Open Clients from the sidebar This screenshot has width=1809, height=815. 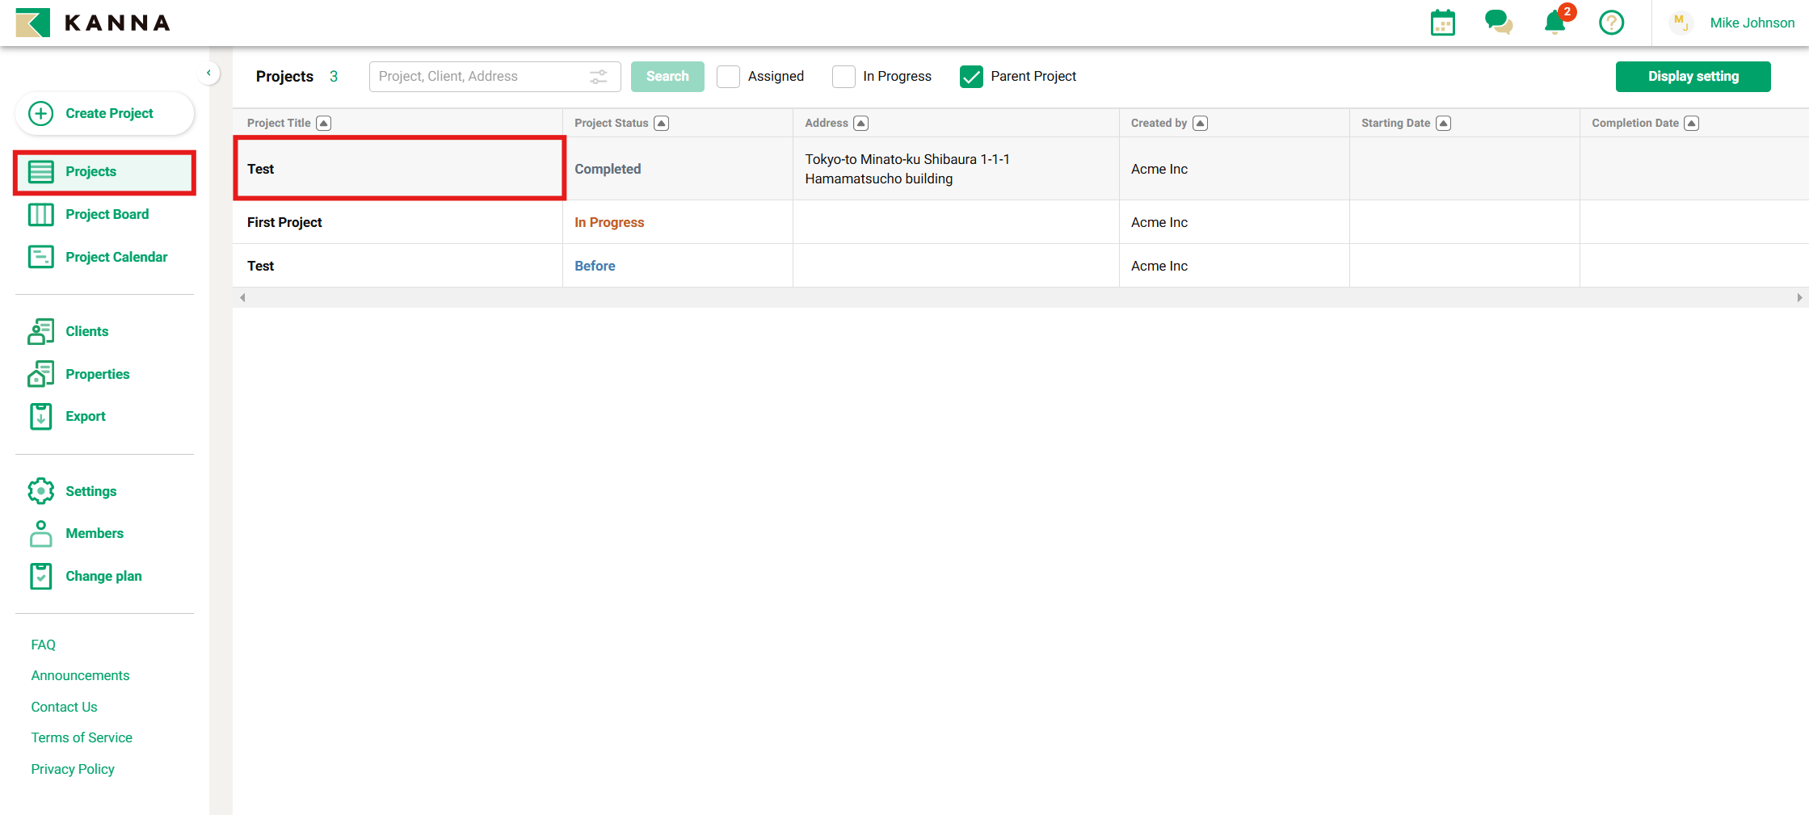tap(86, 331)
